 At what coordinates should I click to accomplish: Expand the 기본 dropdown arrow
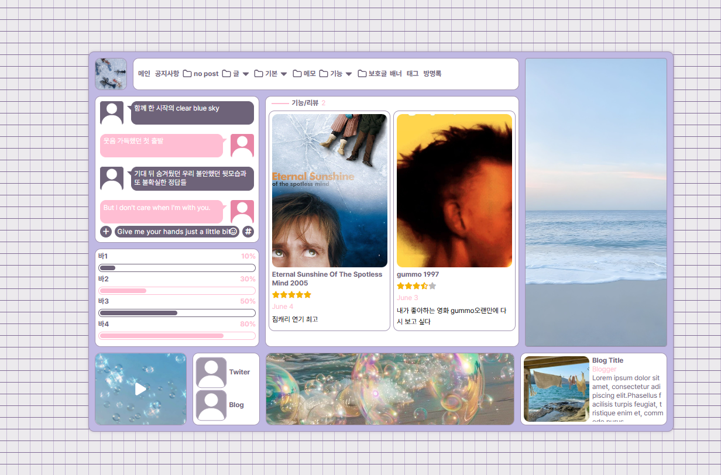(284, 74)
